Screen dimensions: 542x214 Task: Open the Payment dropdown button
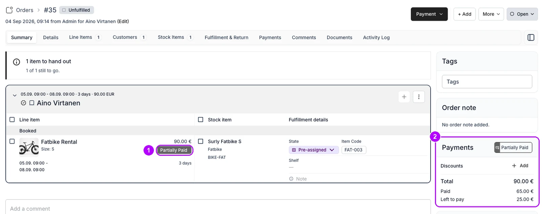(429, 14)
